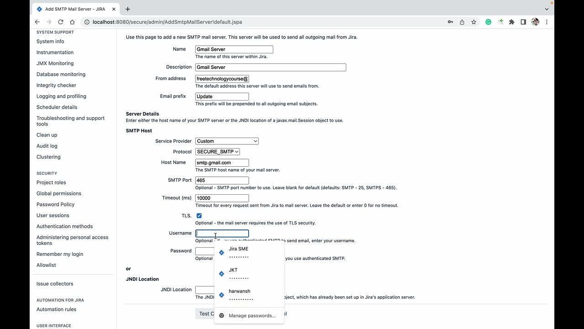The width and height of the screenshot is (584, 329).
Task: Open Instrumentation sidebar link
Action: tap(55, 53)
